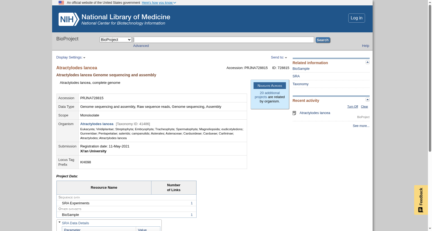Click the Log in button
432x231 pixels.
(x=357, y=18)
